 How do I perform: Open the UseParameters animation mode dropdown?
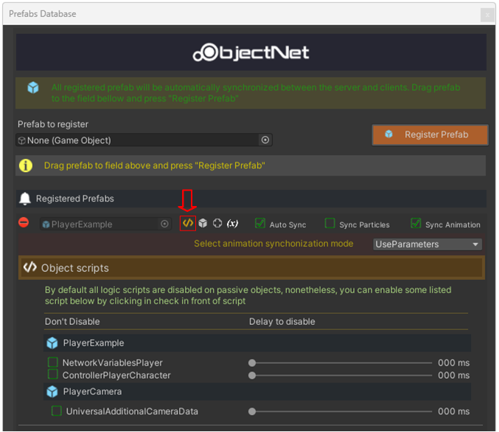click(x=428, y=244)
